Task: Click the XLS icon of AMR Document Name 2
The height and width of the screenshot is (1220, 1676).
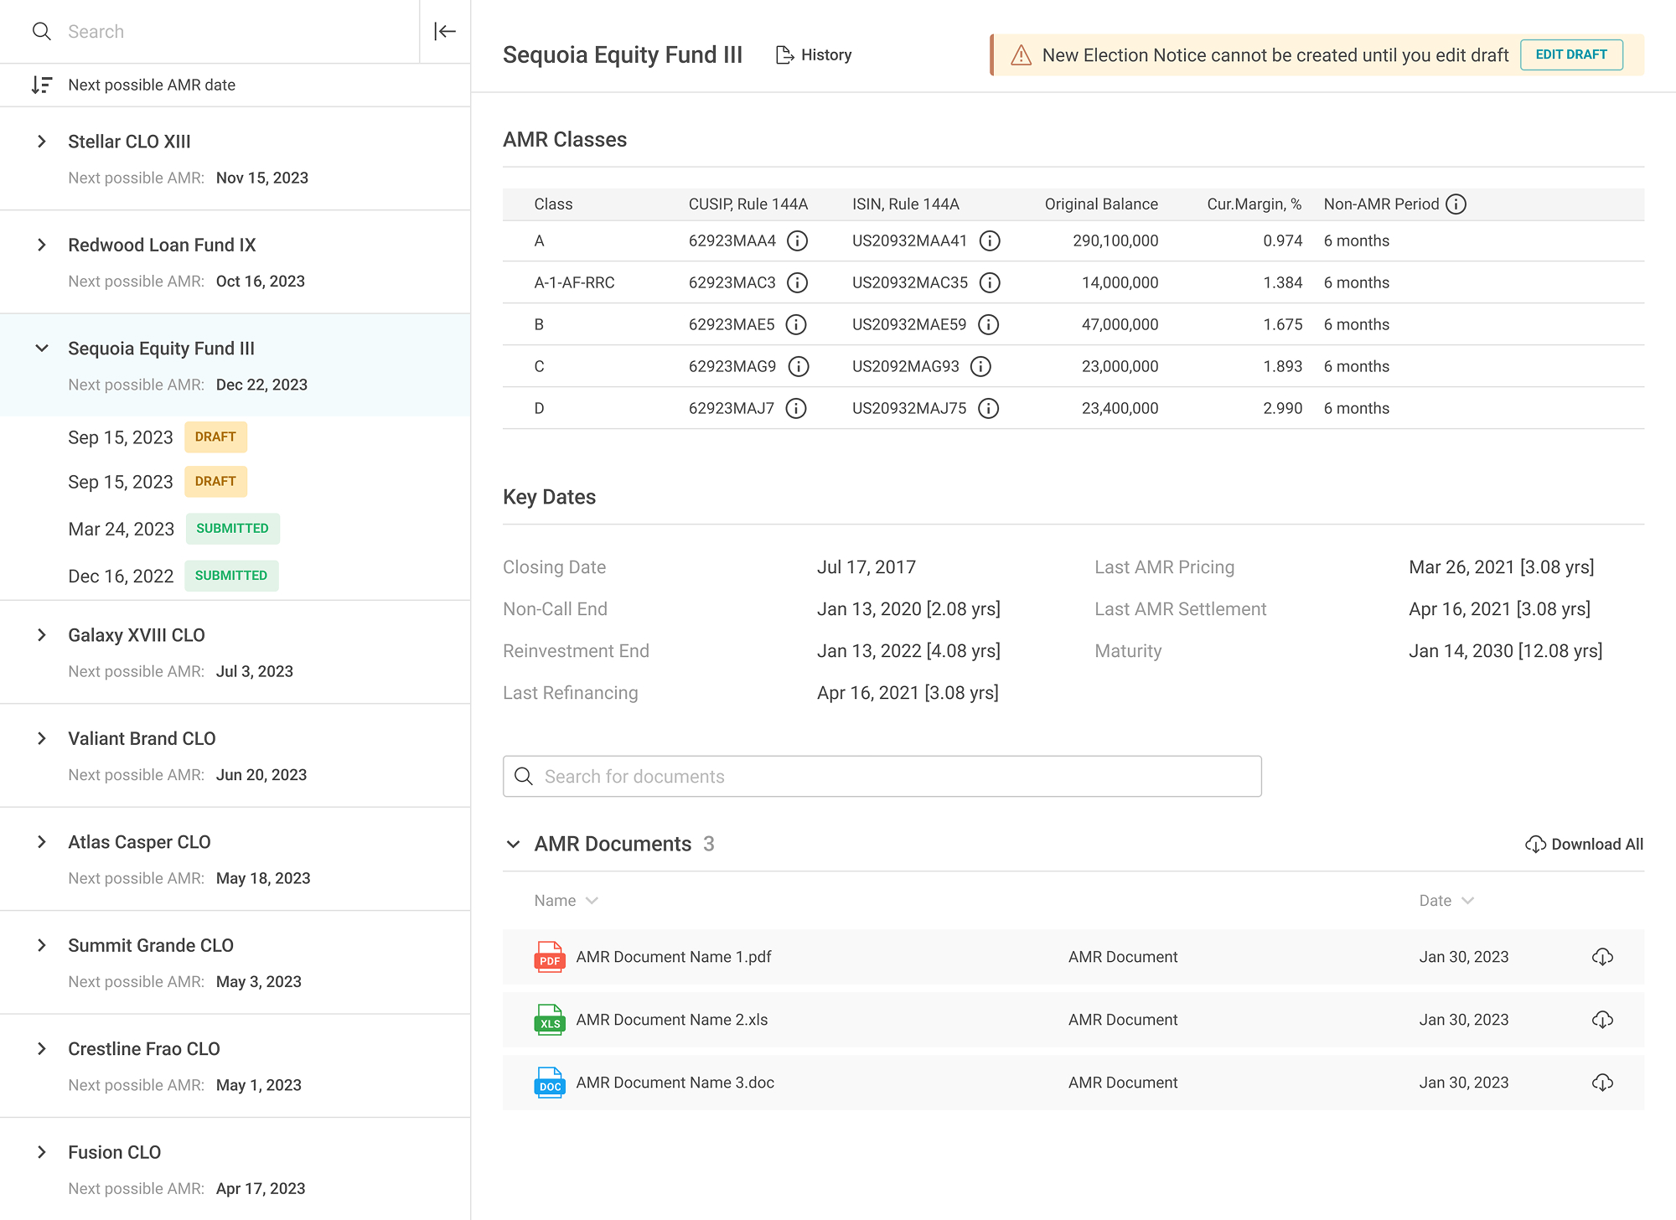Action: point(550,1020)
